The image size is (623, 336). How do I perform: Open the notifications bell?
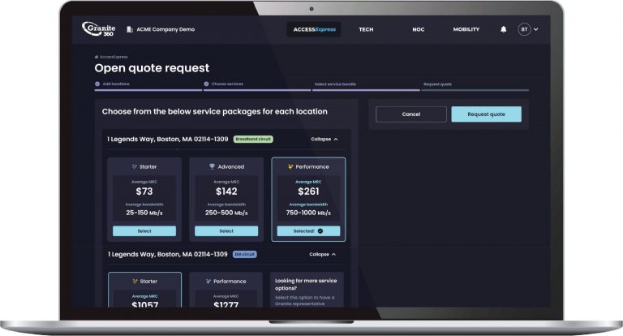pyautogui.click(x=503, y=29)
